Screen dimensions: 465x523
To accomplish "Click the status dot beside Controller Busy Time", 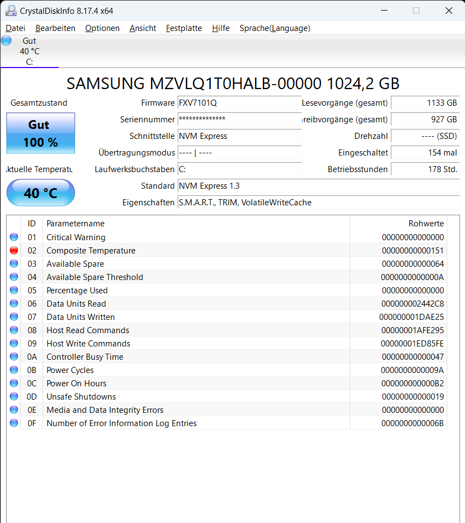I will [13, 356].
